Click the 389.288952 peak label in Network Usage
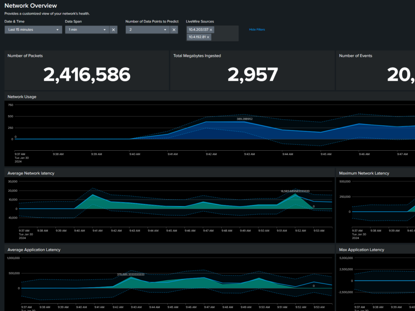 tap(244, 119)
